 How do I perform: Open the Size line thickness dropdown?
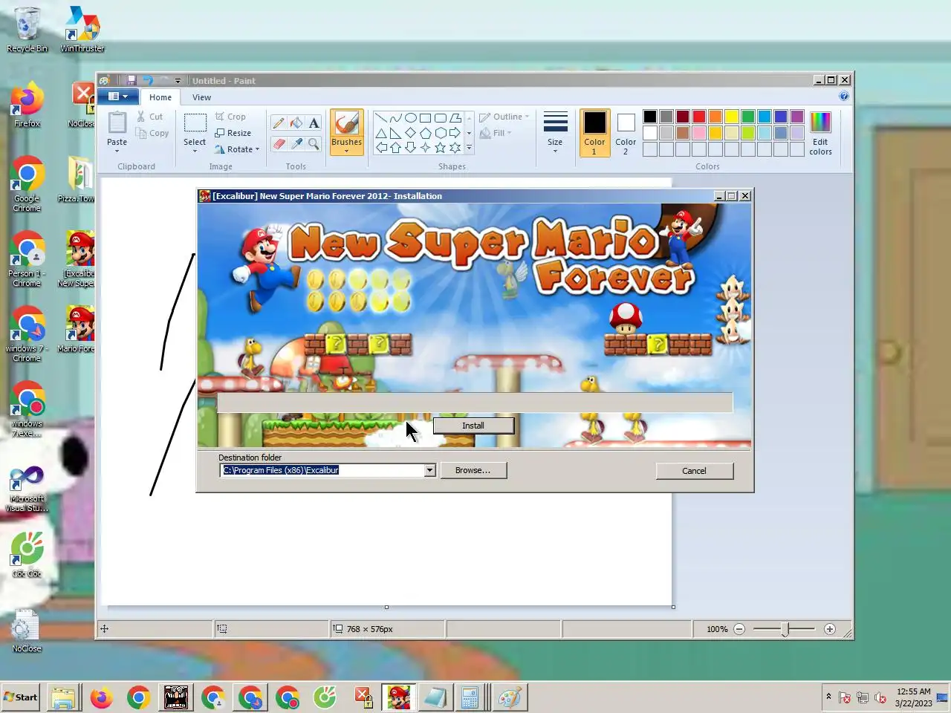coord(555,133)
